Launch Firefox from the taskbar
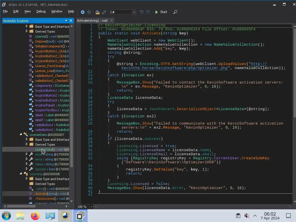Screen dimensions: 296x222 pyautogui.click(x=35, y=216)
